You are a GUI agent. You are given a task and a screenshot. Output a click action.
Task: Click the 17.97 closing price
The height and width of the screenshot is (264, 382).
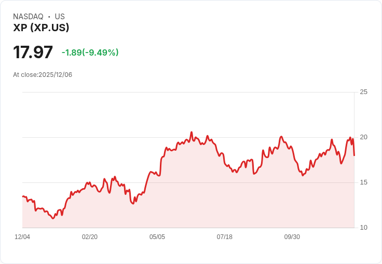click(x=33, y=52)
